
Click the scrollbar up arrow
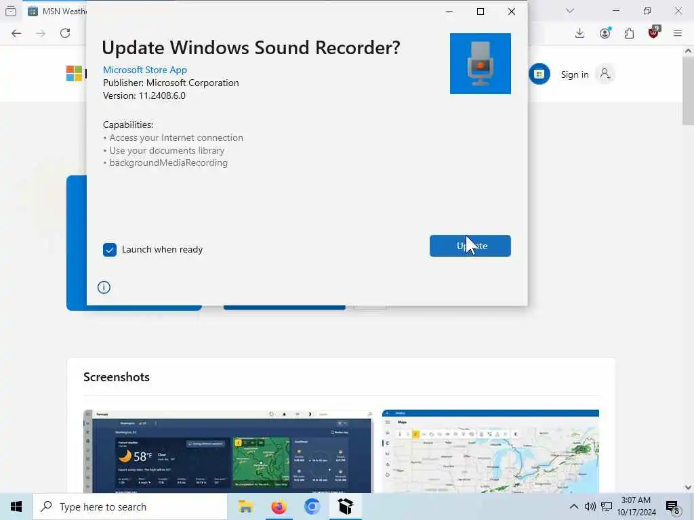[688, 51]
